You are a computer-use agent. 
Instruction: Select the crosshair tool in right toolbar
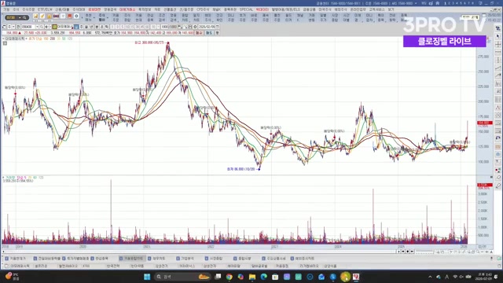click(497, 44)
